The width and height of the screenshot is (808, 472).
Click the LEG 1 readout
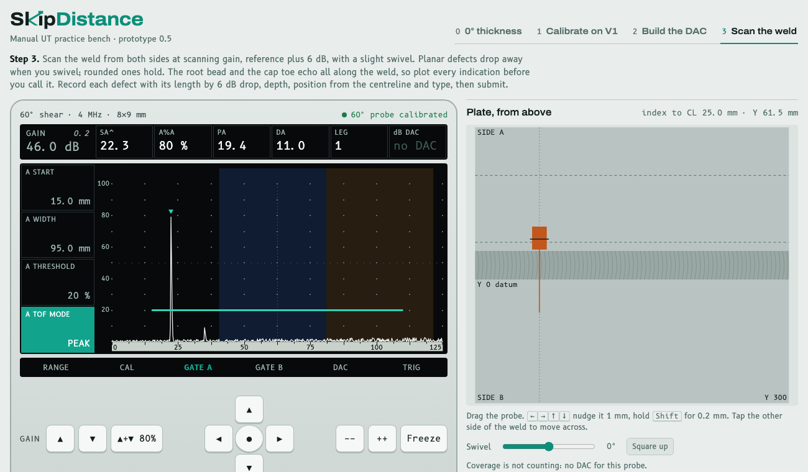360,142
